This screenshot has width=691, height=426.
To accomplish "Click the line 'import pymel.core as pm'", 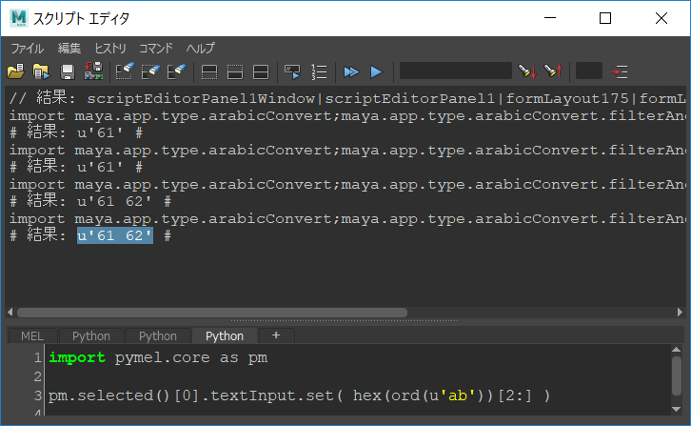I will click(158, 357).
